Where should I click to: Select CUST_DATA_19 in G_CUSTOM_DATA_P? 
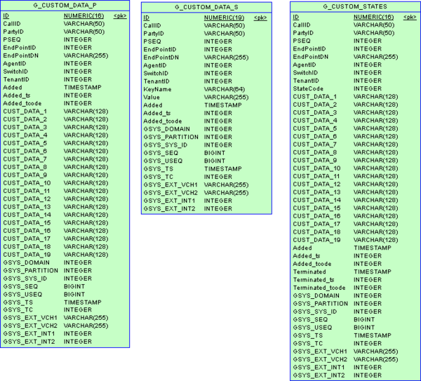coord(27,255)
